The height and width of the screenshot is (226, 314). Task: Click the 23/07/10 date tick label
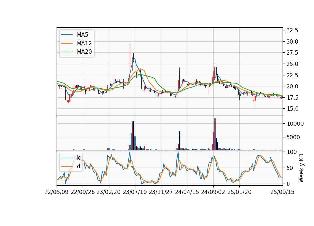tap(135, 192)
